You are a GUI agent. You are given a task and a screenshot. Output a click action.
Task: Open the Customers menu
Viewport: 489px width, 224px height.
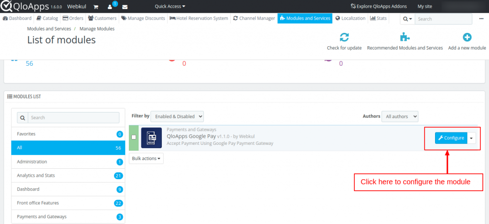[x=102, y=19]
